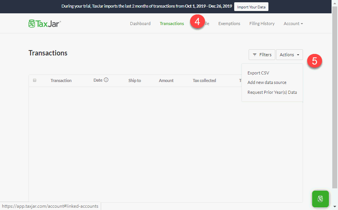Open the Filters panel
Viewport: 338px width, 210px height.
coord(262,55)
